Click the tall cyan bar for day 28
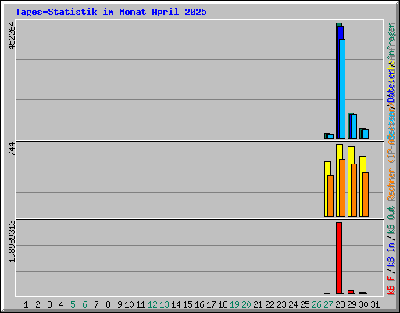 [x=342, y=88]
